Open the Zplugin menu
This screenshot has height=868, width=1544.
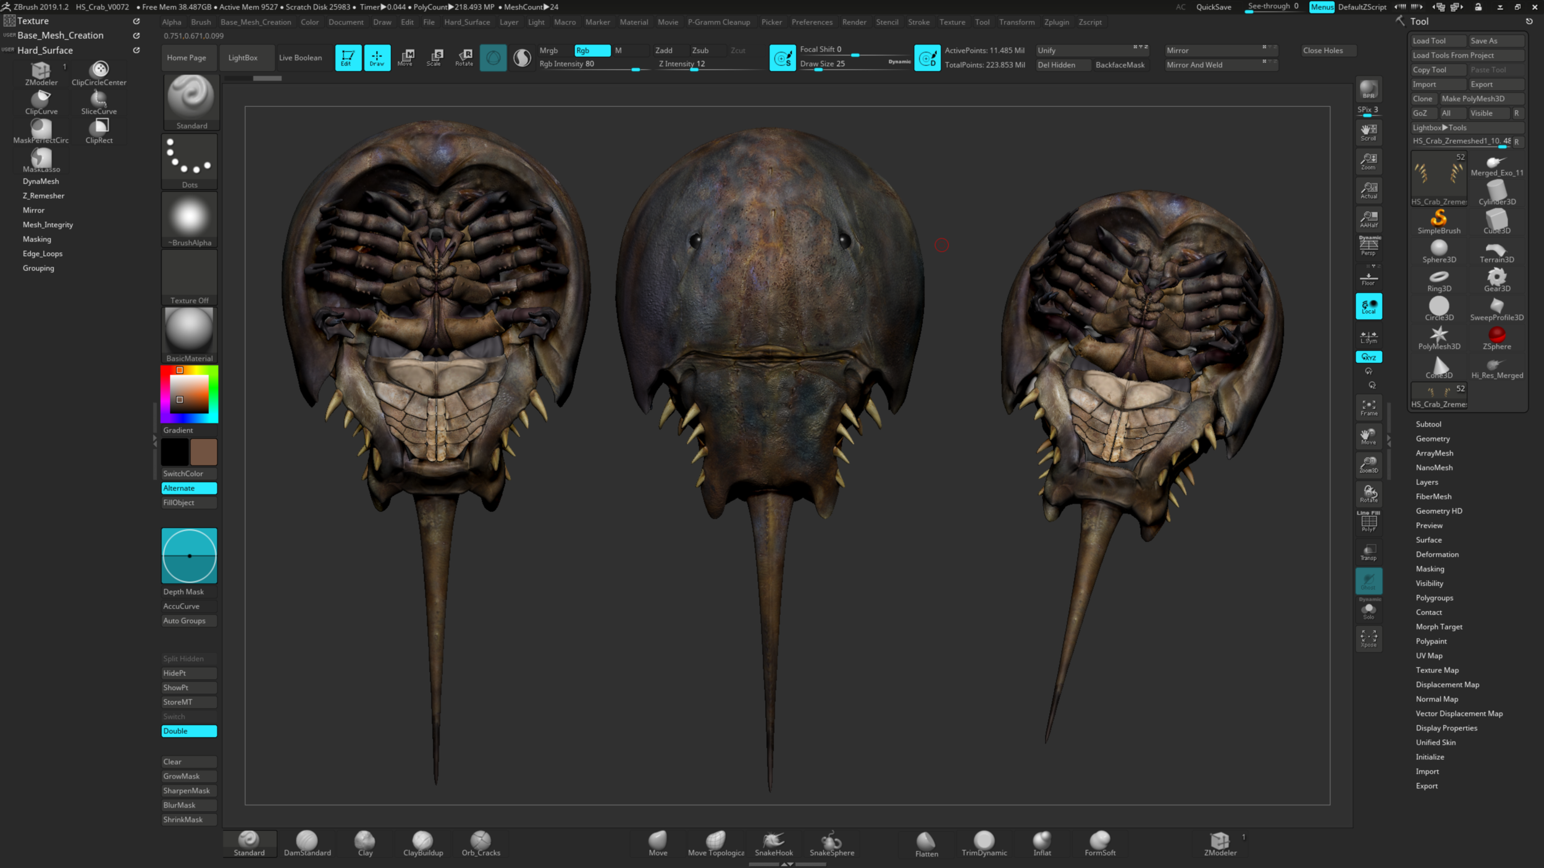1056,22
